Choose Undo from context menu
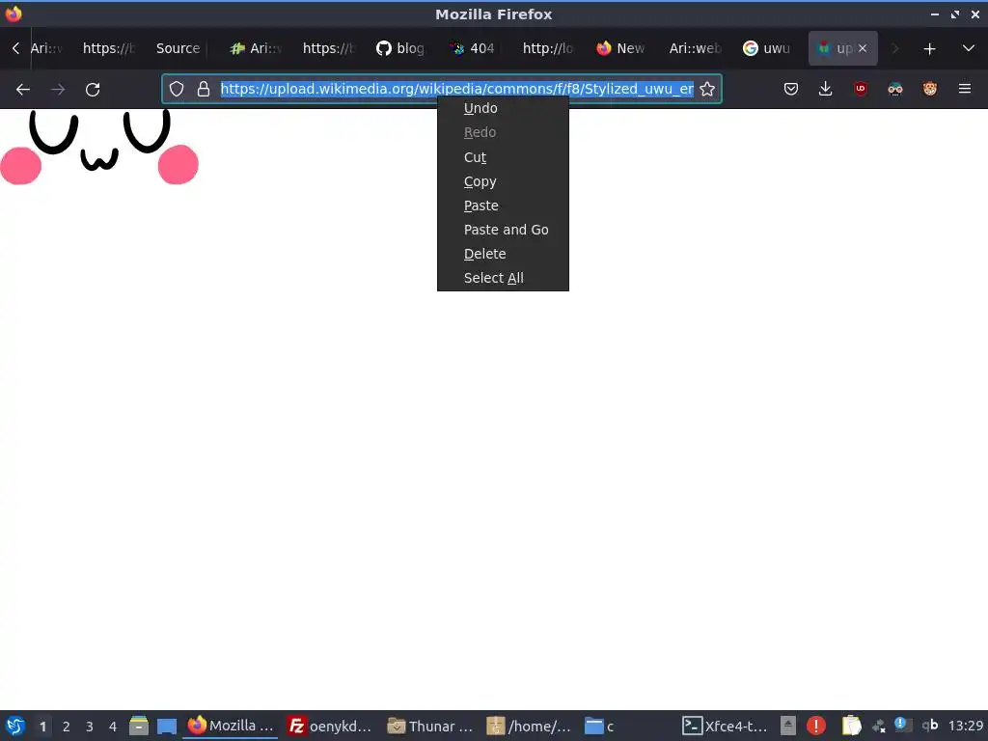 [x=503, y=108]
